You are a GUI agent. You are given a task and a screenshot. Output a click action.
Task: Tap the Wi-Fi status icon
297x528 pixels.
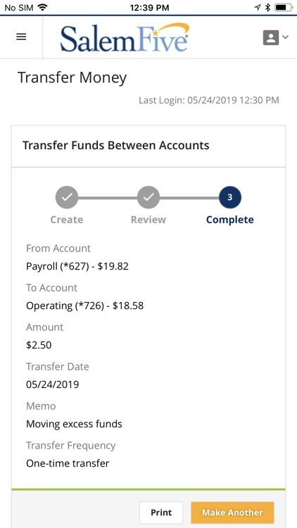42,8
